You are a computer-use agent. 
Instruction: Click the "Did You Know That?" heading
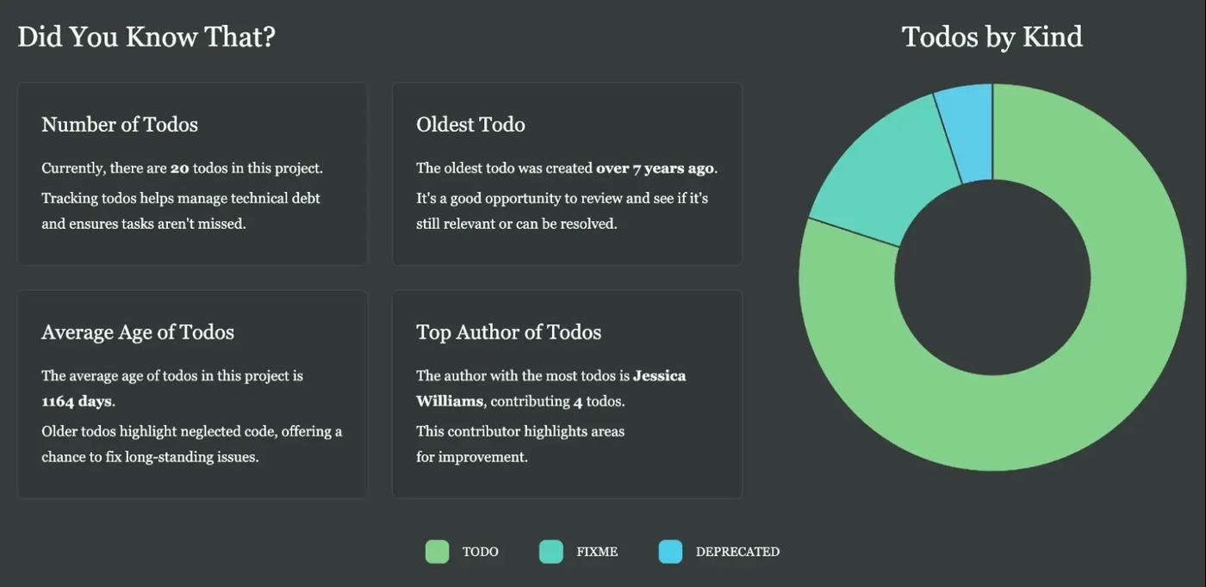pos(146,37)
